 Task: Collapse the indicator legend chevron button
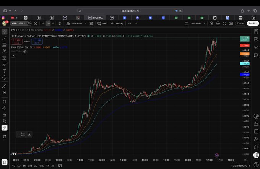point(14,56)
